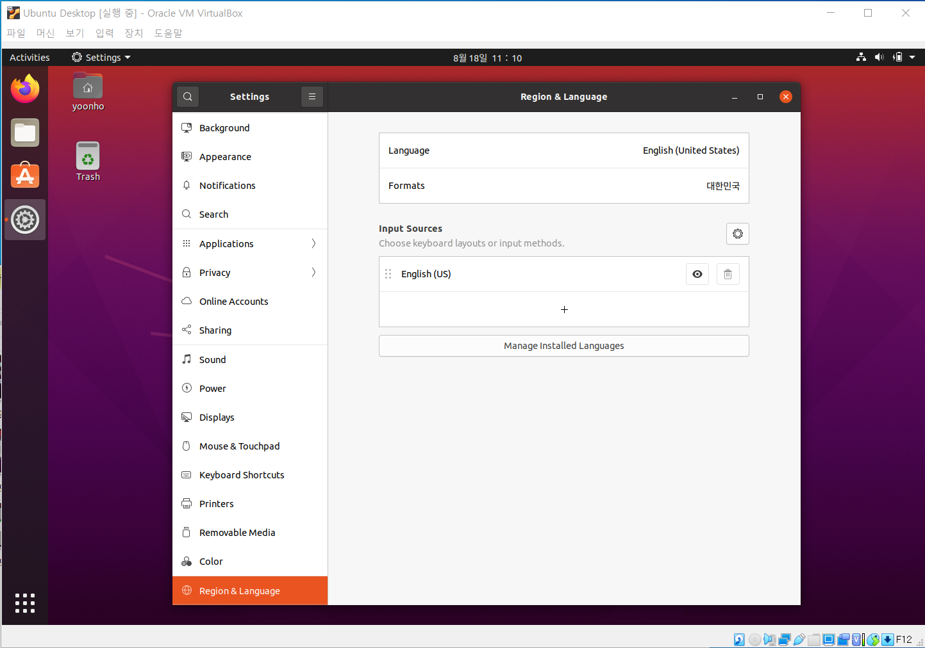Click Manage Installed Languages

click(x=564, y=346)
